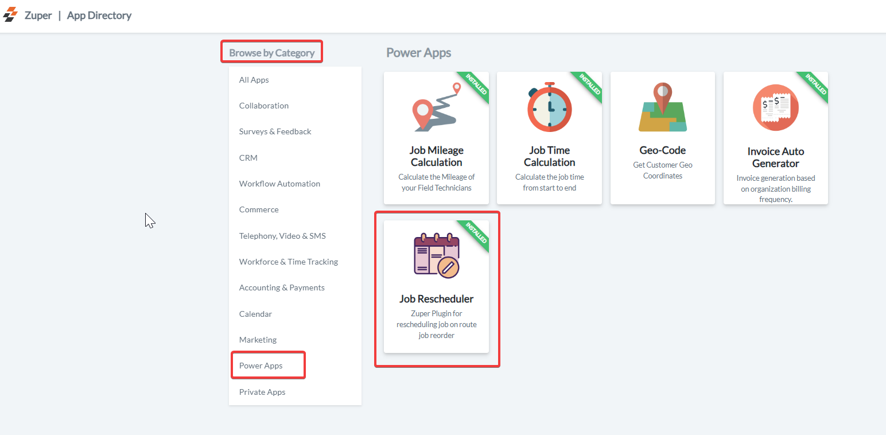Click the App Directory header text

99,15
